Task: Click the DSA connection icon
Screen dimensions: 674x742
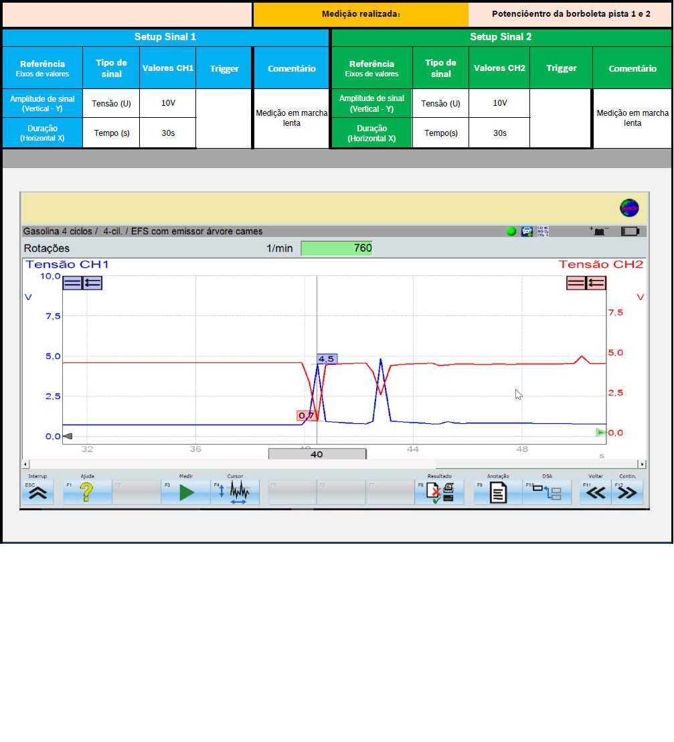Action: coord(547,493)
